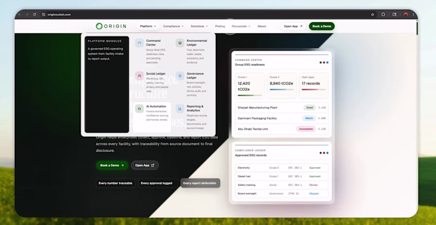Screen dimensions: 436x225
Task: Click the 'Platform Modules' dark panel heading
Action: click(105, 41)
